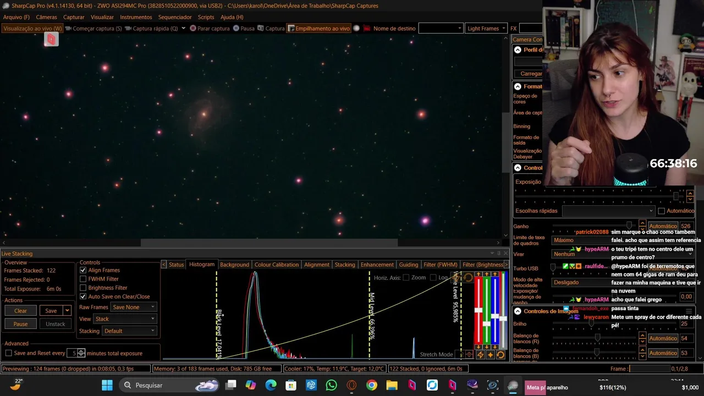This screenshot has width=704, height=396.
Task: Click the Save stack button
Action: tap(51, 311)
